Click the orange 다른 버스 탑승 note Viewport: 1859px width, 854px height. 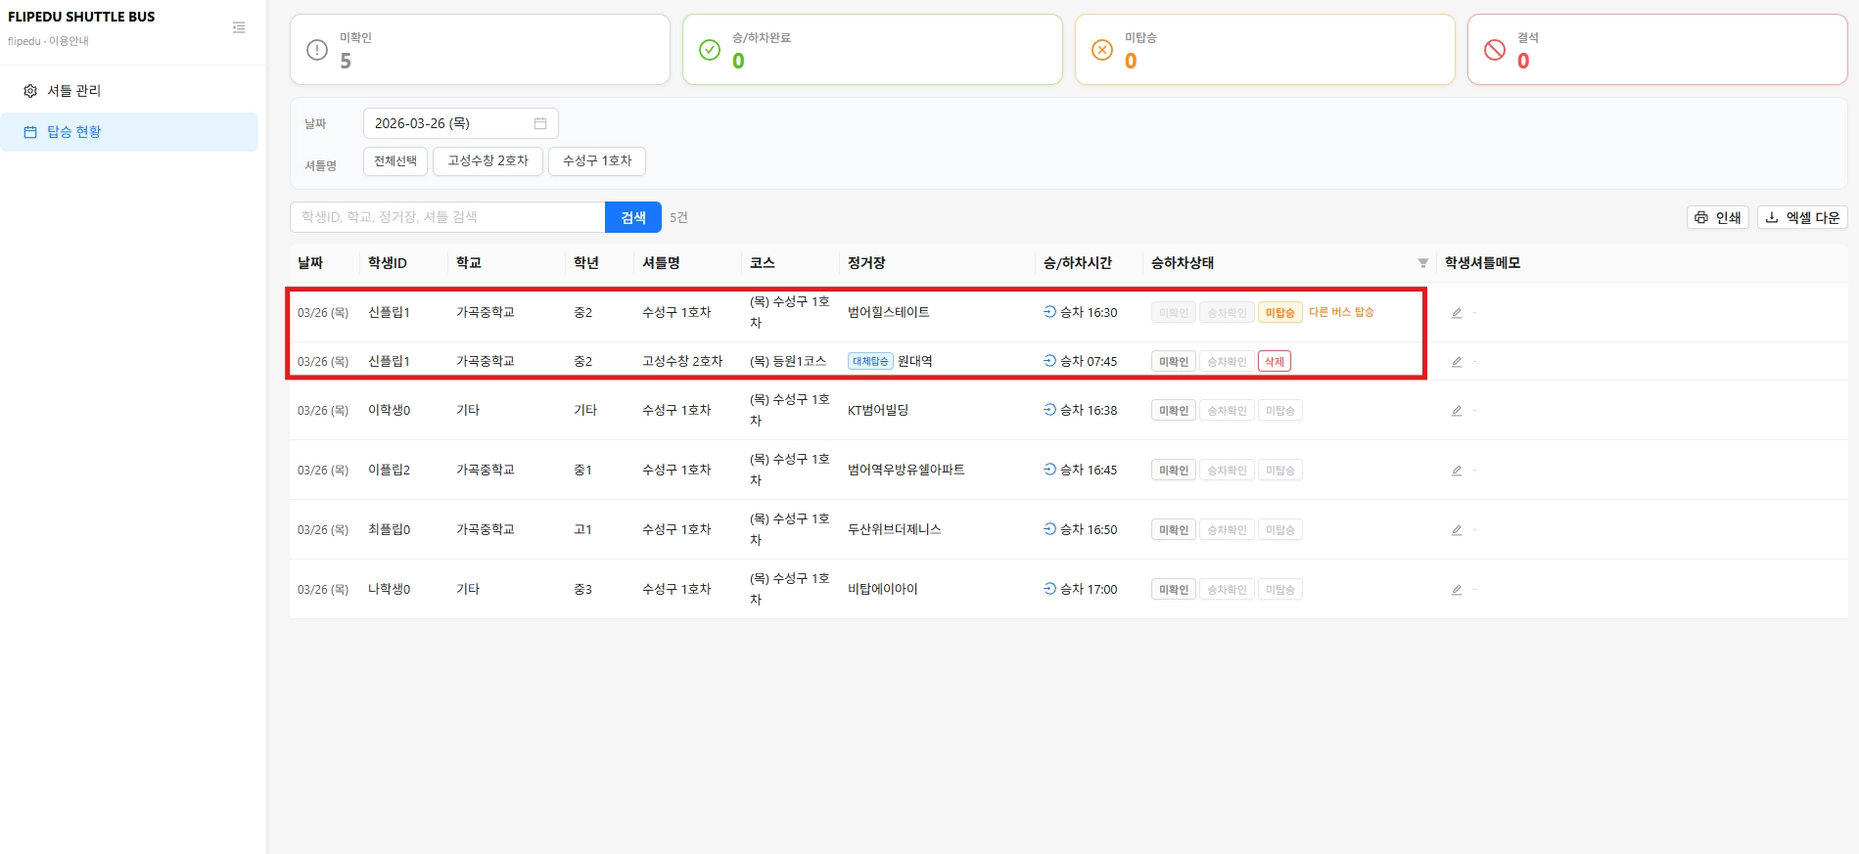1341,312
